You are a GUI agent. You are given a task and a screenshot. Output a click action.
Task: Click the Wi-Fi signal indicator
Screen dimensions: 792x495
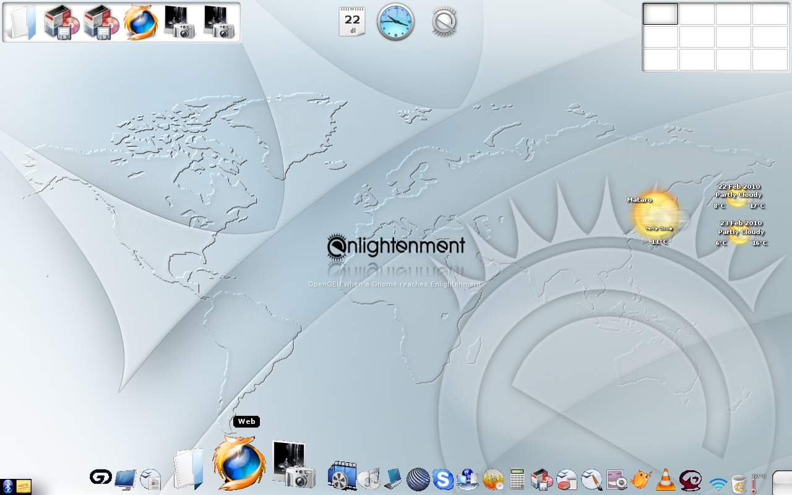(x=718, y=483)
